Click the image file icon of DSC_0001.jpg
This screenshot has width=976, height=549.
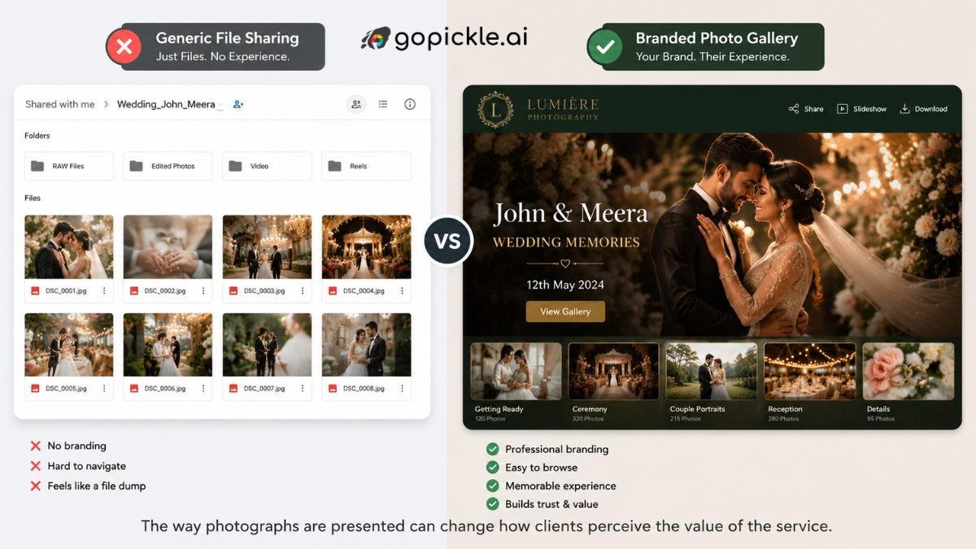point(36,291)
